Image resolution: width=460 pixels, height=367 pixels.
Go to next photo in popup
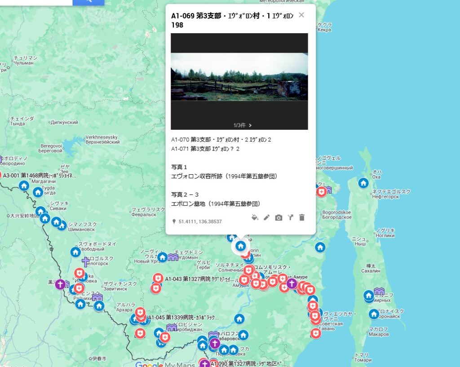pos(250,125)
